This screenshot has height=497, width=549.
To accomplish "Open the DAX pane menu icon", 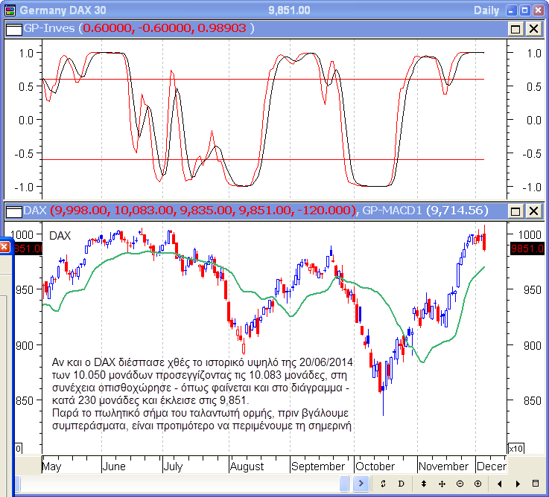I will [x=13, y=211].
